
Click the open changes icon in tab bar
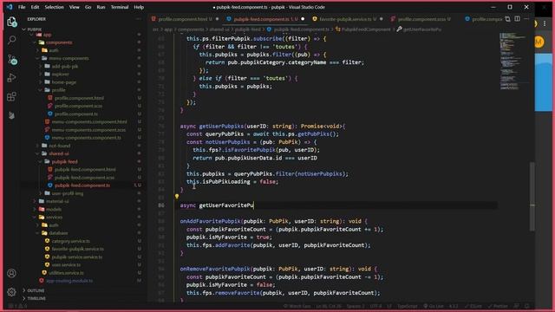pyautogui.click(x=508, y=19)
